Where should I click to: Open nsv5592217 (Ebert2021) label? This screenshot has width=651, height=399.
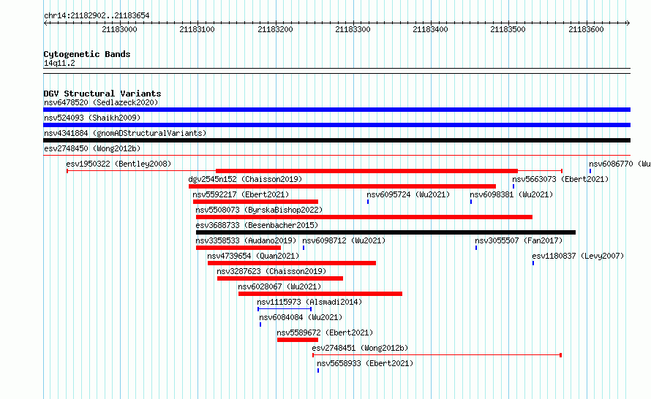241,194
